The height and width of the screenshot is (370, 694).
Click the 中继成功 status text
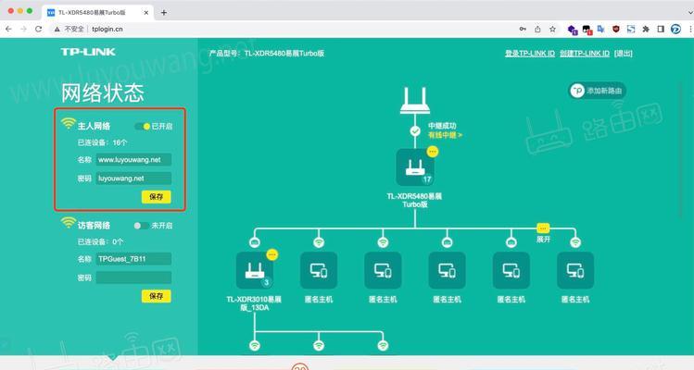point(442,126)
